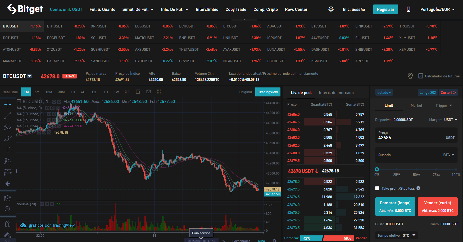Click the 50% mark on quantity slider
Screen dimensions: 463x242
tap(416, 169)
